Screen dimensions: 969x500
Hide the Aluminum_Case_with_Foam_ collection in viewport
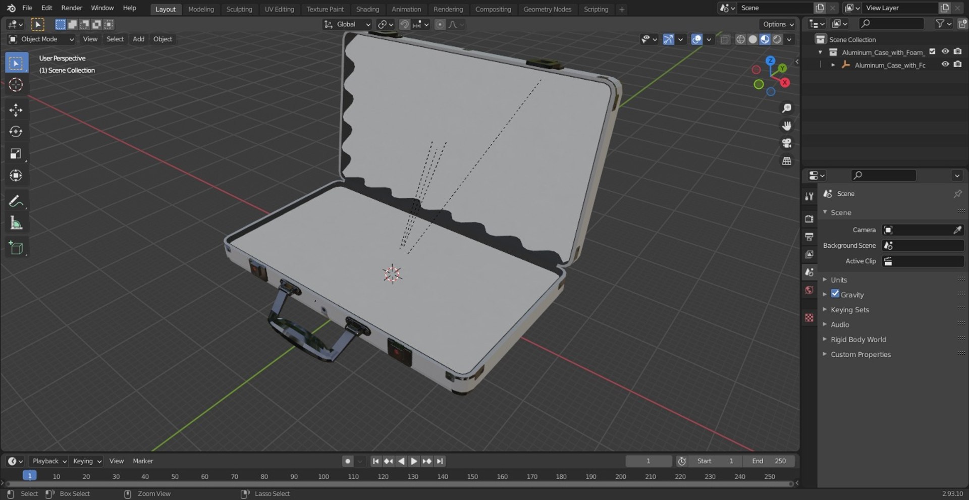945,51
